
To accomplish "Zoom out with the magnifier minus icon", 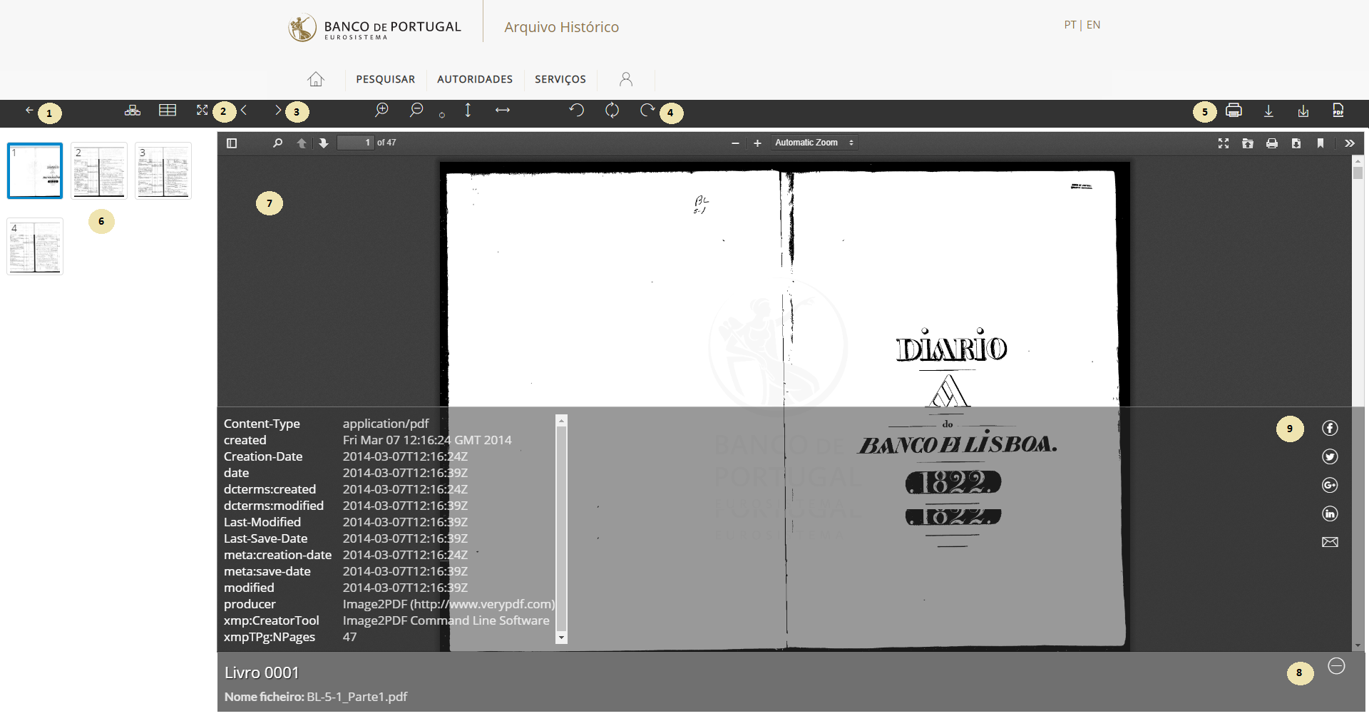I will (x=416, y=110).
